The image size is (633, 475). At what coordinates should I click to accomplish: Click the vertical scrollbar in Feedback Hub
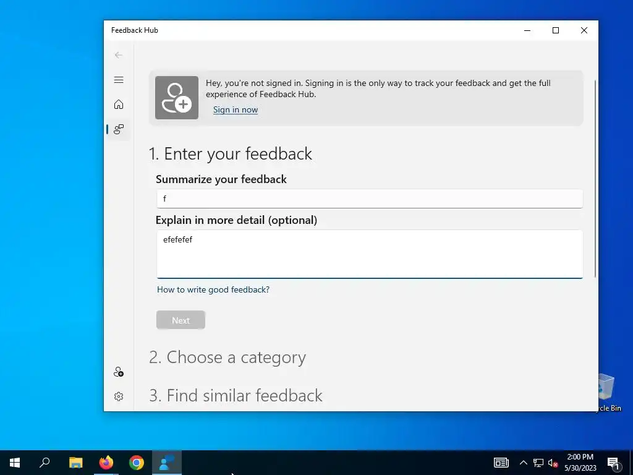click(x=595, y=179)
